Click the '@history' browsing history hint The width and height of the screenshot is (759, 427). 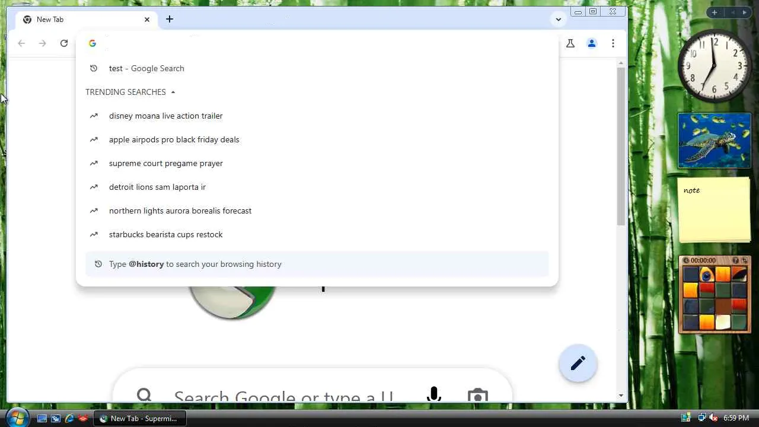317,264
